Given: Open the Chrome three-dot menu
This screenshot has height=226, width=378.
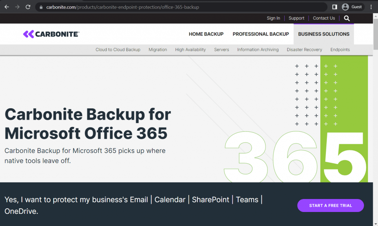Looking at the screenshot, I should point(371,7).
